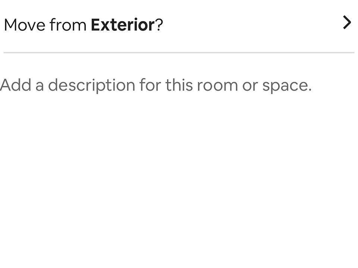Click the word 'Move' in the top row
358x268 pixels.
pos(25,25)
